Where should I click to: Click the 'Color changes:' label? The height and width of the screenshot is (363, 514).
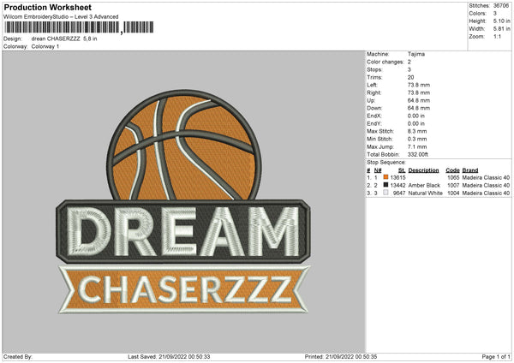385,62
